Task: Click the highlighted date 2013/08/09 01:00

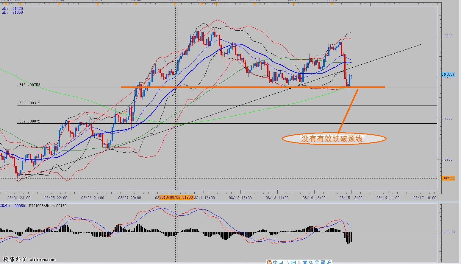Action: pyautogui.click(x=176, y=198)
